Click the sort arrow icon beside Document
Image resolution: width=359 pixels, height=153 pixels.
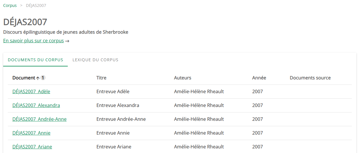coord(38,78)
